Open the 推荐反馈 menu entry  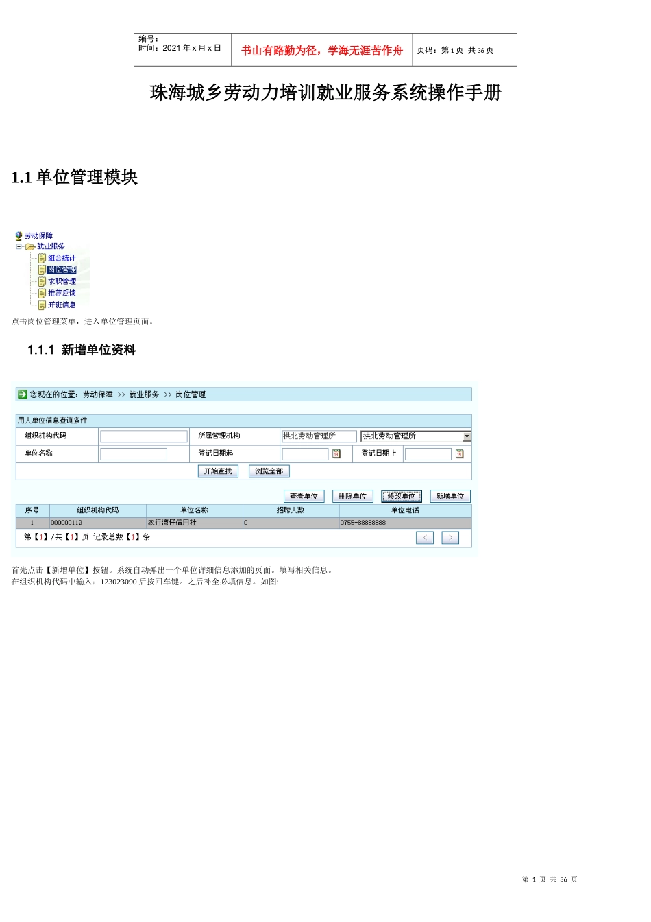[x=62, y=294]
